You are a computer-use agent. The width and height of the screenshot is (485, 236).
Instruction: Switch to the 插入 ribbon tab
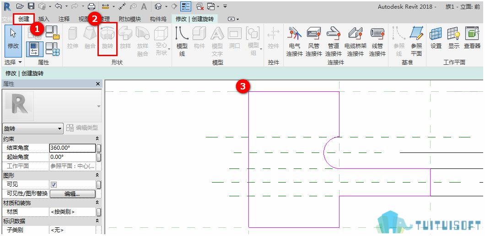[x=43, y=19]
